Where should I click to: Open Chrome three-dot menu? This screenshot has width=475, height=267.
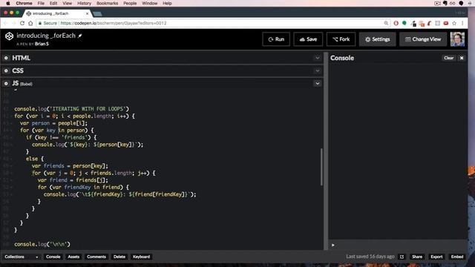tap(462, 23)
